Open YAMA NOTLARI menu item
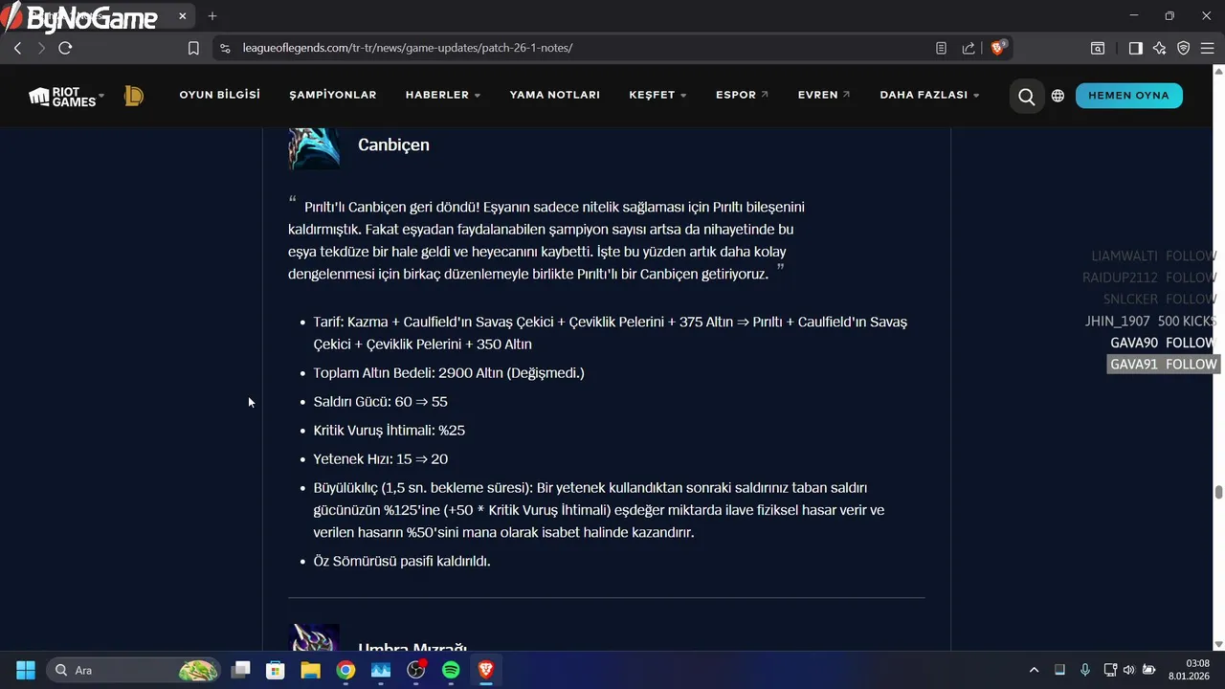This screenshot has height=689, width=1225. (x=555, y=95)
